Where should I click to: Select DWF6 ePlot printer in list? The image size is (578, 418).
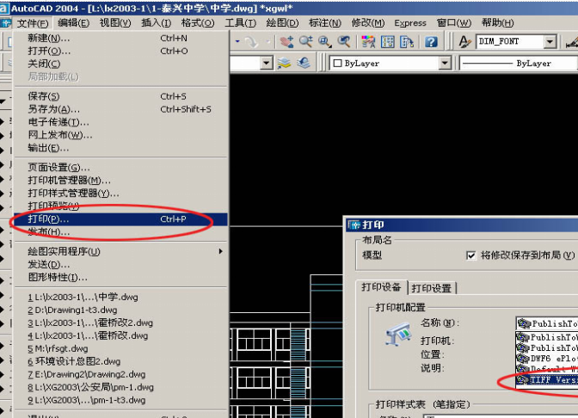(x=547, y=358)
